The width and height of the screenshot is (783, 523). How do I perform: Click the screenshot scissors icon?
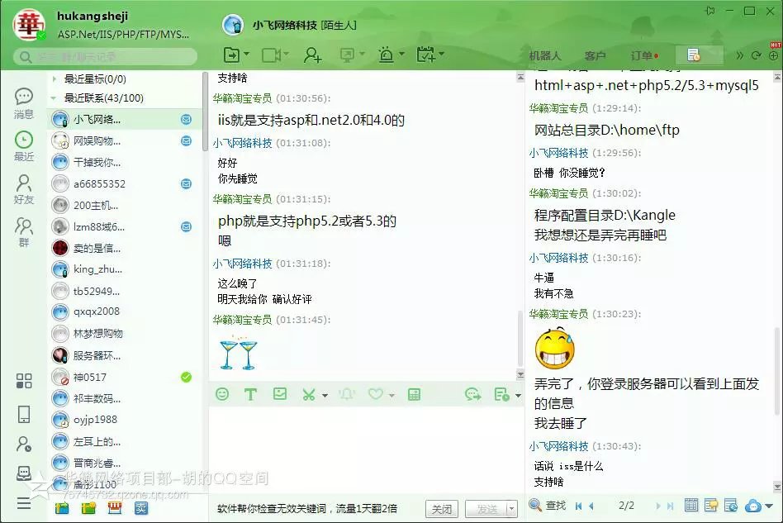[x=309, y=395]
